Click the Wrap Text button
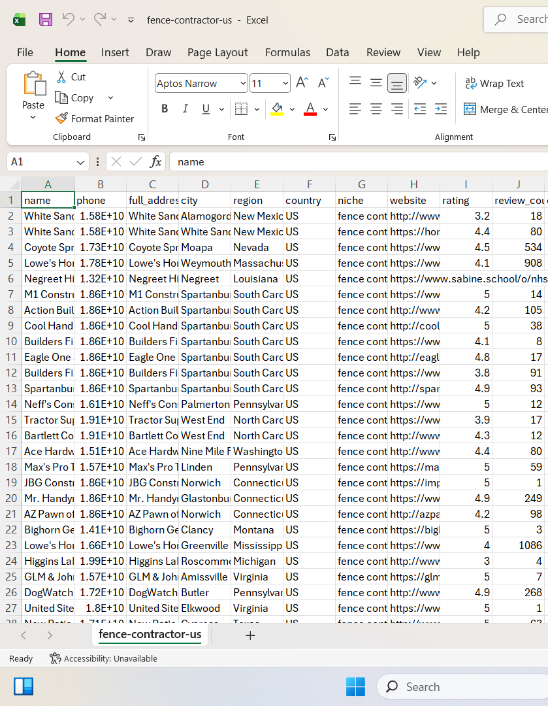 click(x=494, y=83)
